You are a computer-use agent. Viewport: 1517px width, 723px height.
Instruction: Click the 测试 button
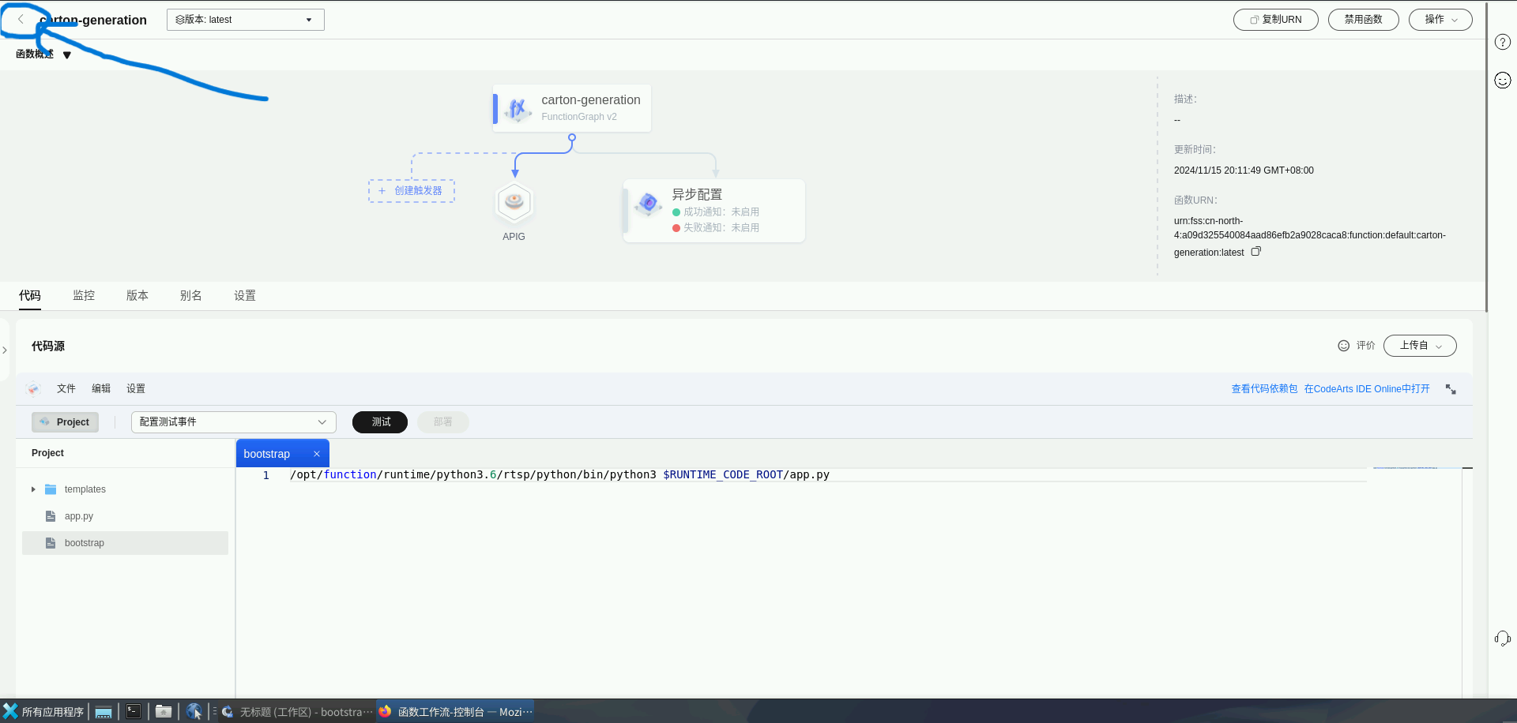380,422
